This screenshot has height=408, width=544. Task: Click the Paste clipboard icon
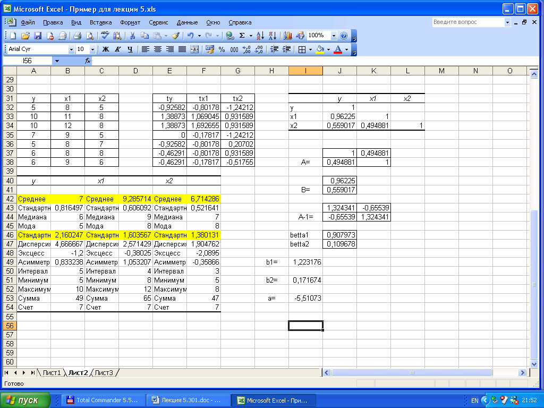pyautogui.click(x=157, y=36)
